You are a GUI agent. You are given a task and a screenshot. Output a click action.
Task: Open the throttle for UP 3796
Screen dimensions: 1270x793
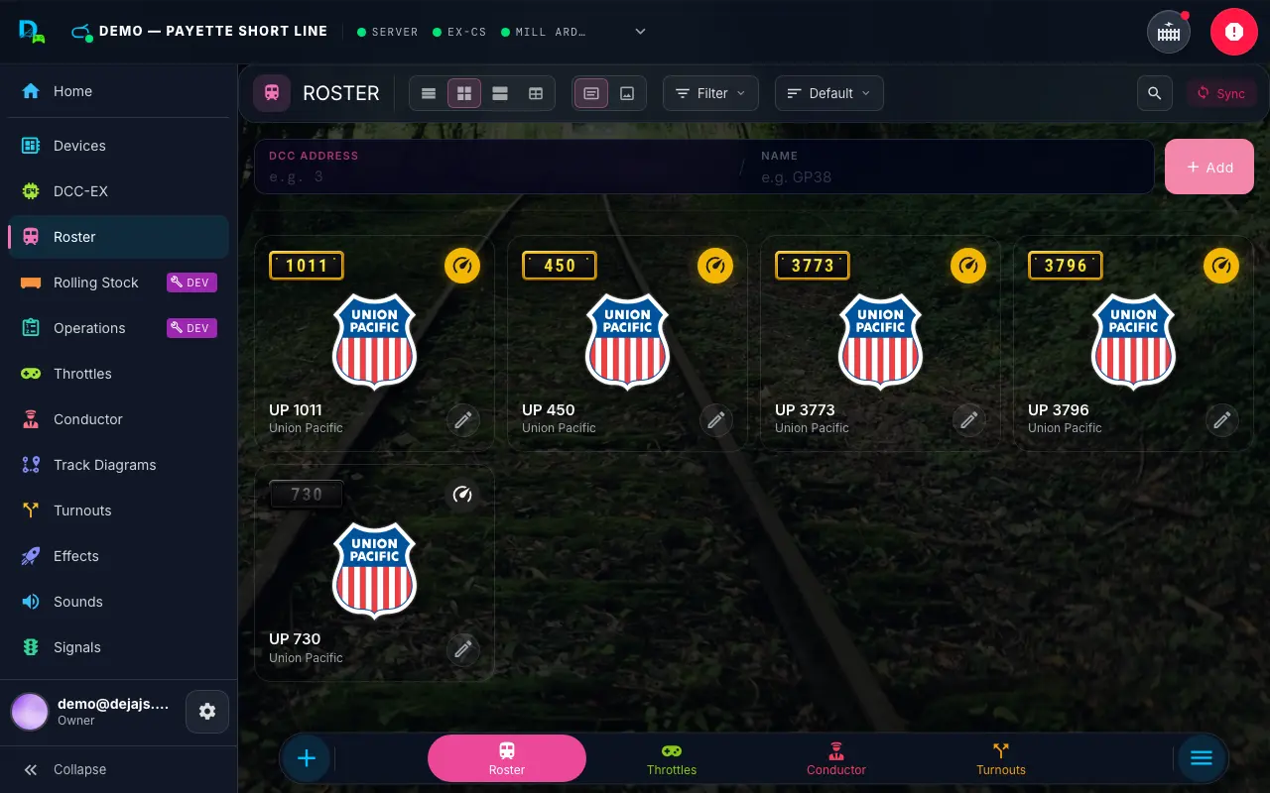pos(1221,266)
